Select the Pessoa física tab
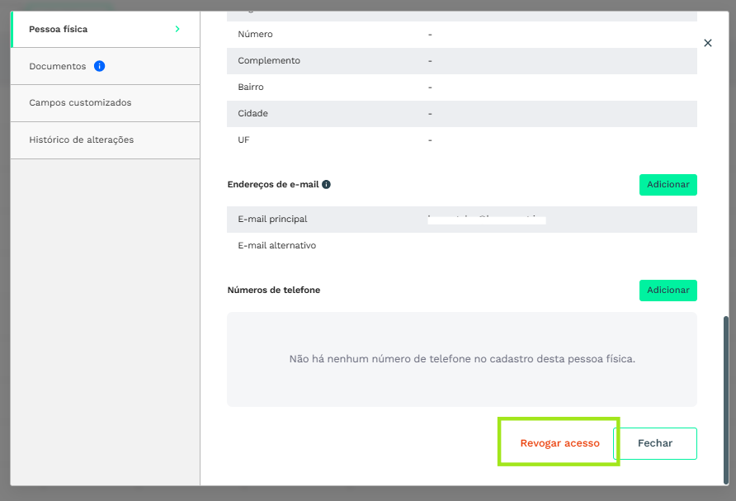This screenshot has width=736, height=501. (58, 29)
